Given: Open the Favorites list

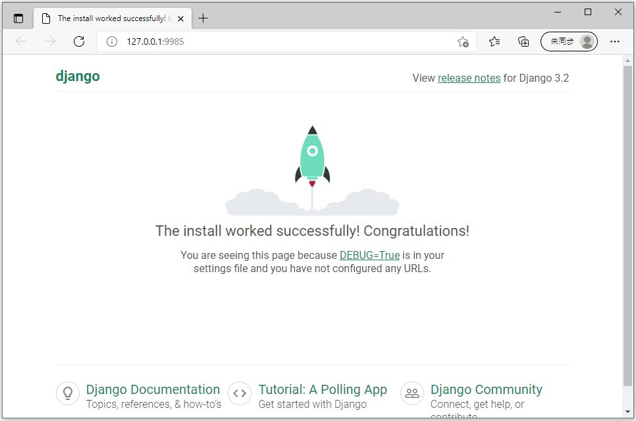Looking at the screenshot, I should 494,42.
